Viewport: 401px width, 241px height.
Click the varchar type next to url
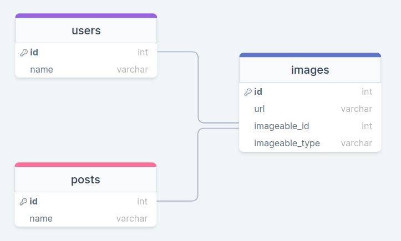pyautogui.click(x=357, y=109)
